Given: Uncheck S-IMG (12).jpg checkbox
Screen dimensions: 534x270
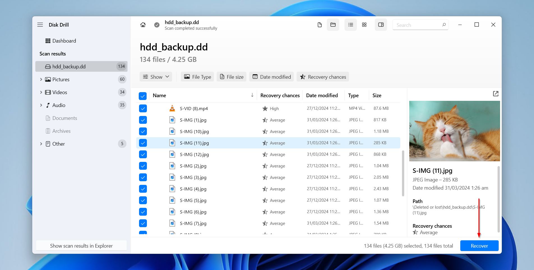Looking at the screenshot, I should 143,154.
